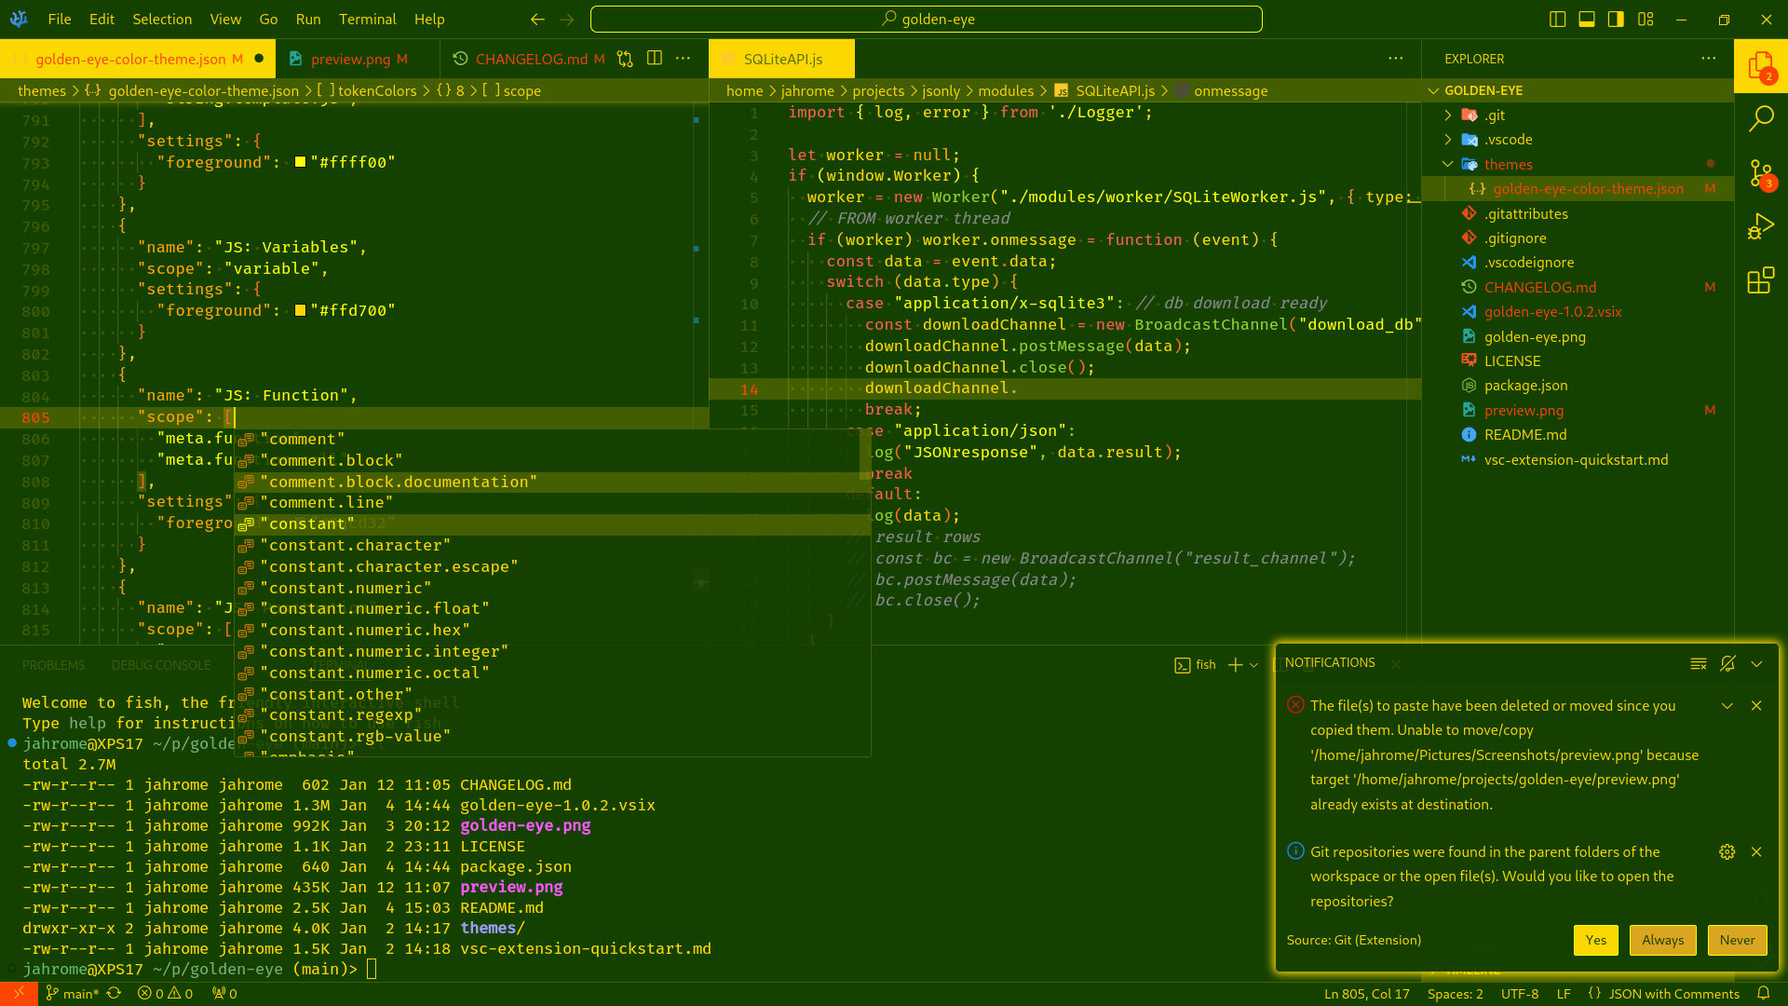This screenshot has width=1788, height=1006.
Task: Open the Search view in activity bar
Action: [1761, 118]
